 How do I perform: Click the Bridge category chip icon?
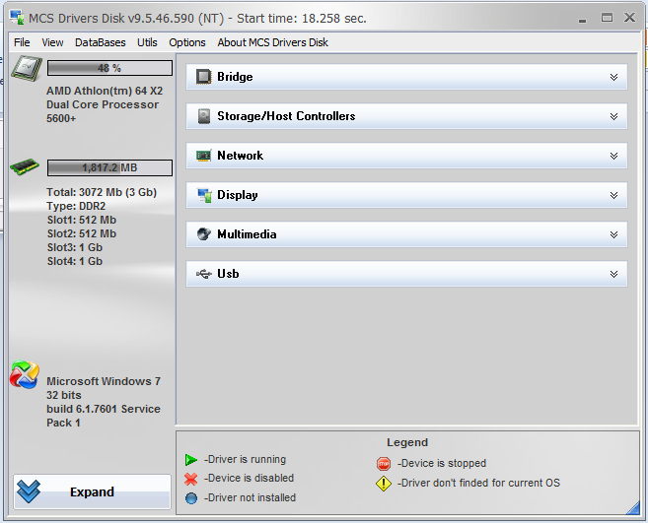203,77
